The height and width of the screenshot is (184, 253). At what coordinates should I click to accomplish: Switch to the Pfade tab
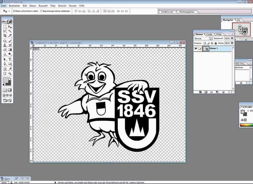(219, 35)
